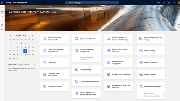
Task: Click the Search for a page field
Action: (x=92, y=3)
